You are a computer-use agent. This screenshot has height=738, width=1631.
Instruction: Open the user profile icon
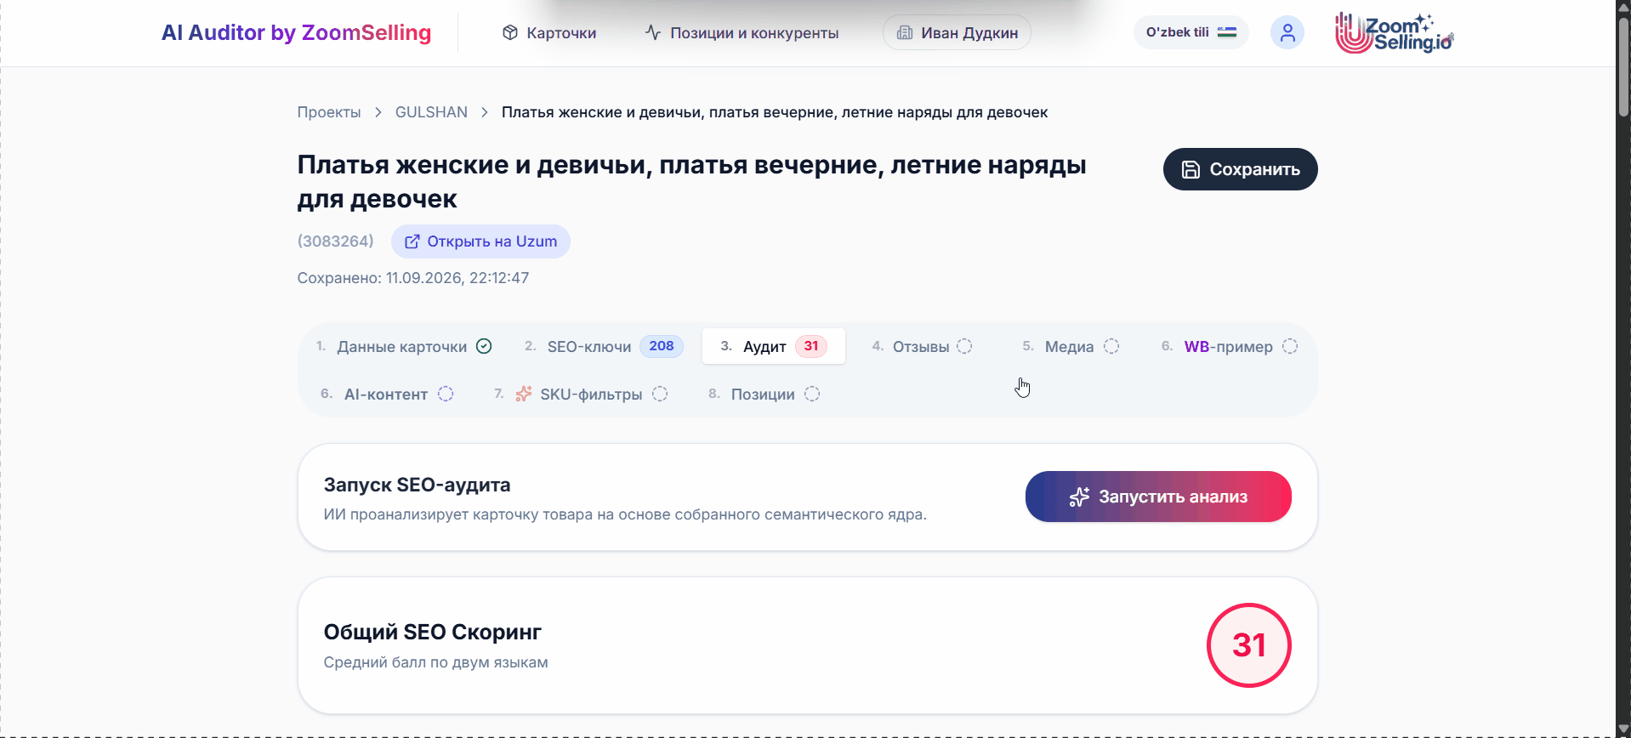tap(1287, 32)
